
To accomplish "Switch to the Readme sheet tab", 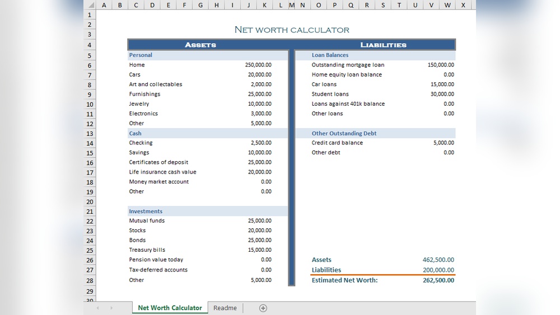I will [225, 308].
